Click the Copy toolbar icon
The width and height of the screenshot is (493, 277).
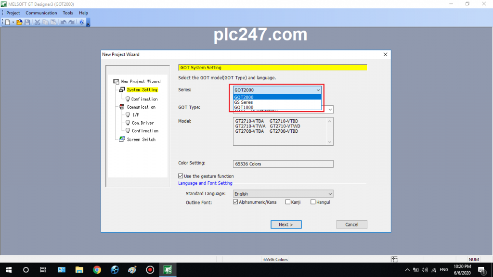45,22
